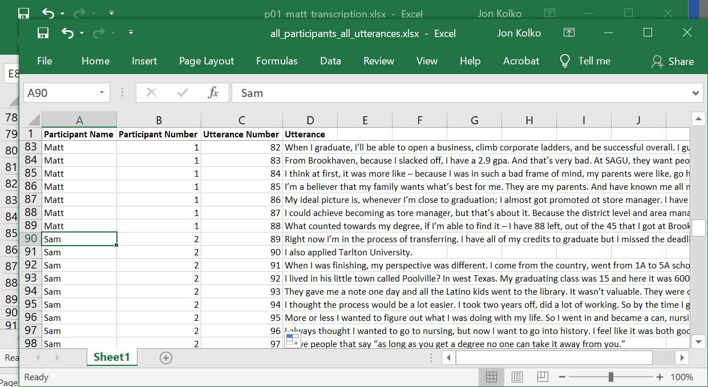Screen dimensions: 708x387
Task: Cancel formula entry with the X icon
Action: 151,93
